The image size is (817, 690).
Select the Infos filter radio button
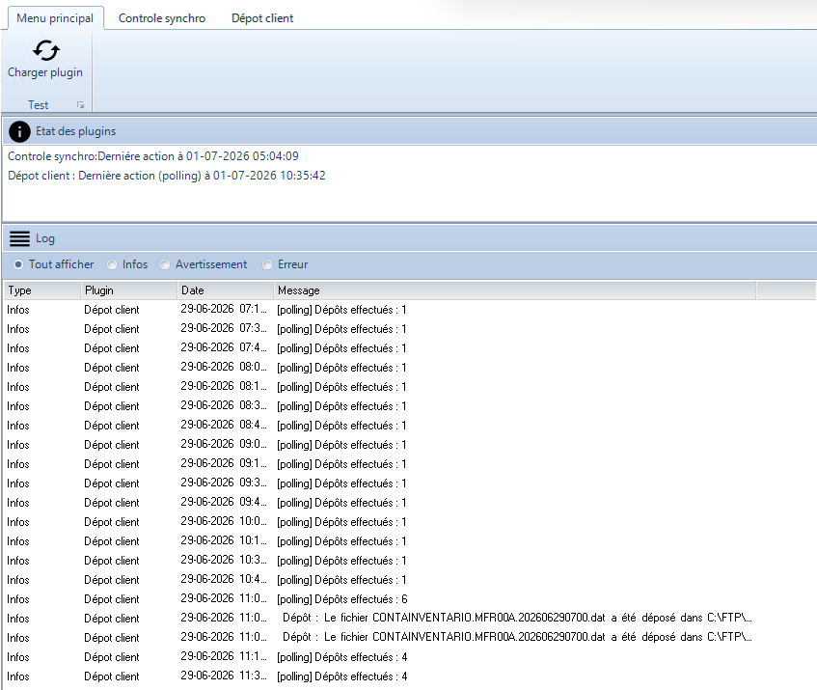click(x=112, y=264)
